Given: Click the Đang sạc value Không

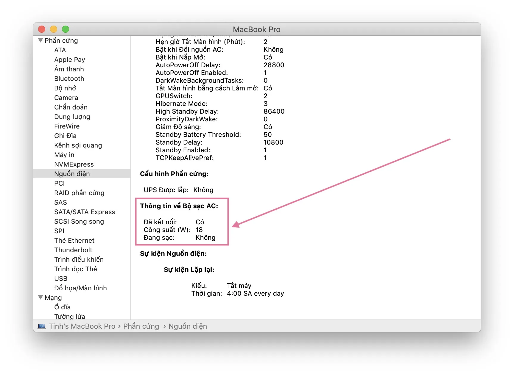Looking at the screenshot, I should tap(205, 237).
